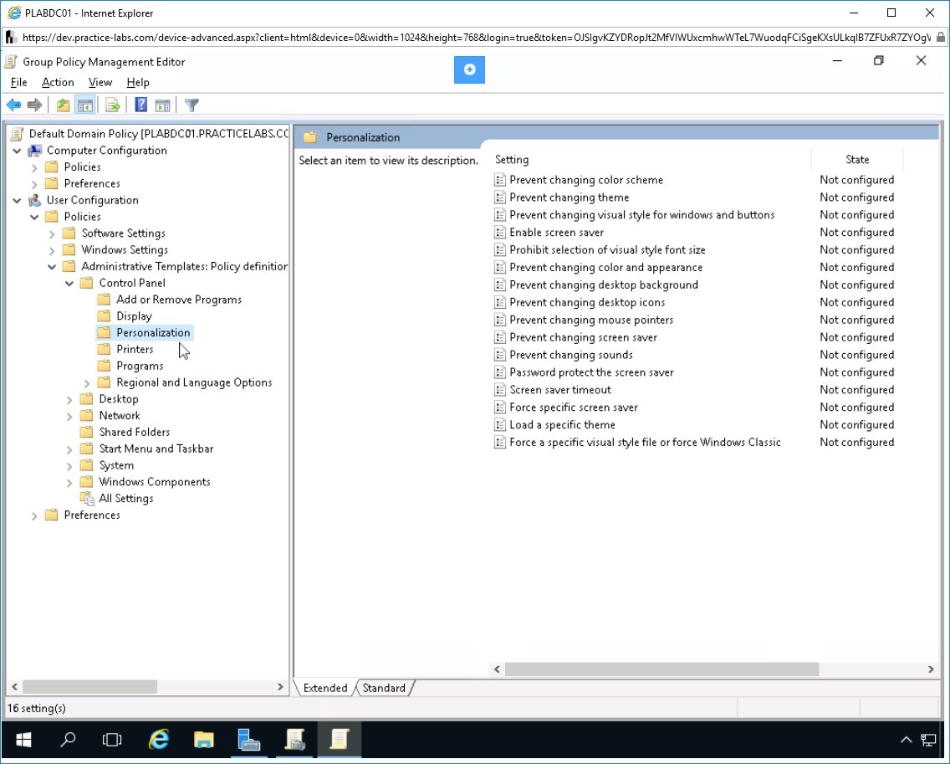950x764 pixels.
Task: Click the Prevent changing theme policy icon
Action: click(x=500, y=197)
